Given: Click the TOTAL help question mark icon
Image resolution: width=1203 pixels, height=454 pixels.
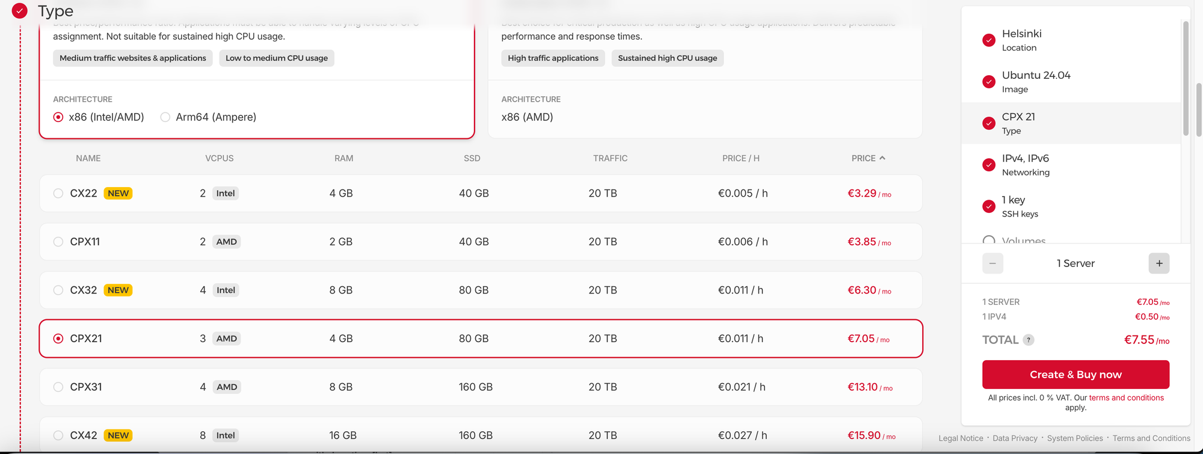Looking at the screenshot, I should [1029, 340].
